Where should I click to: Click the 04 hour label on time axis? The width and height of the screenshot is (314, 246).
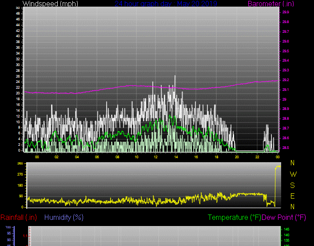point(77,157)
